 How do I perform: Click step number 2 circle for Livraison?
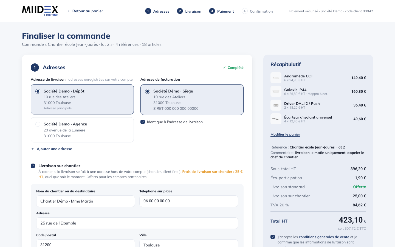180,11
